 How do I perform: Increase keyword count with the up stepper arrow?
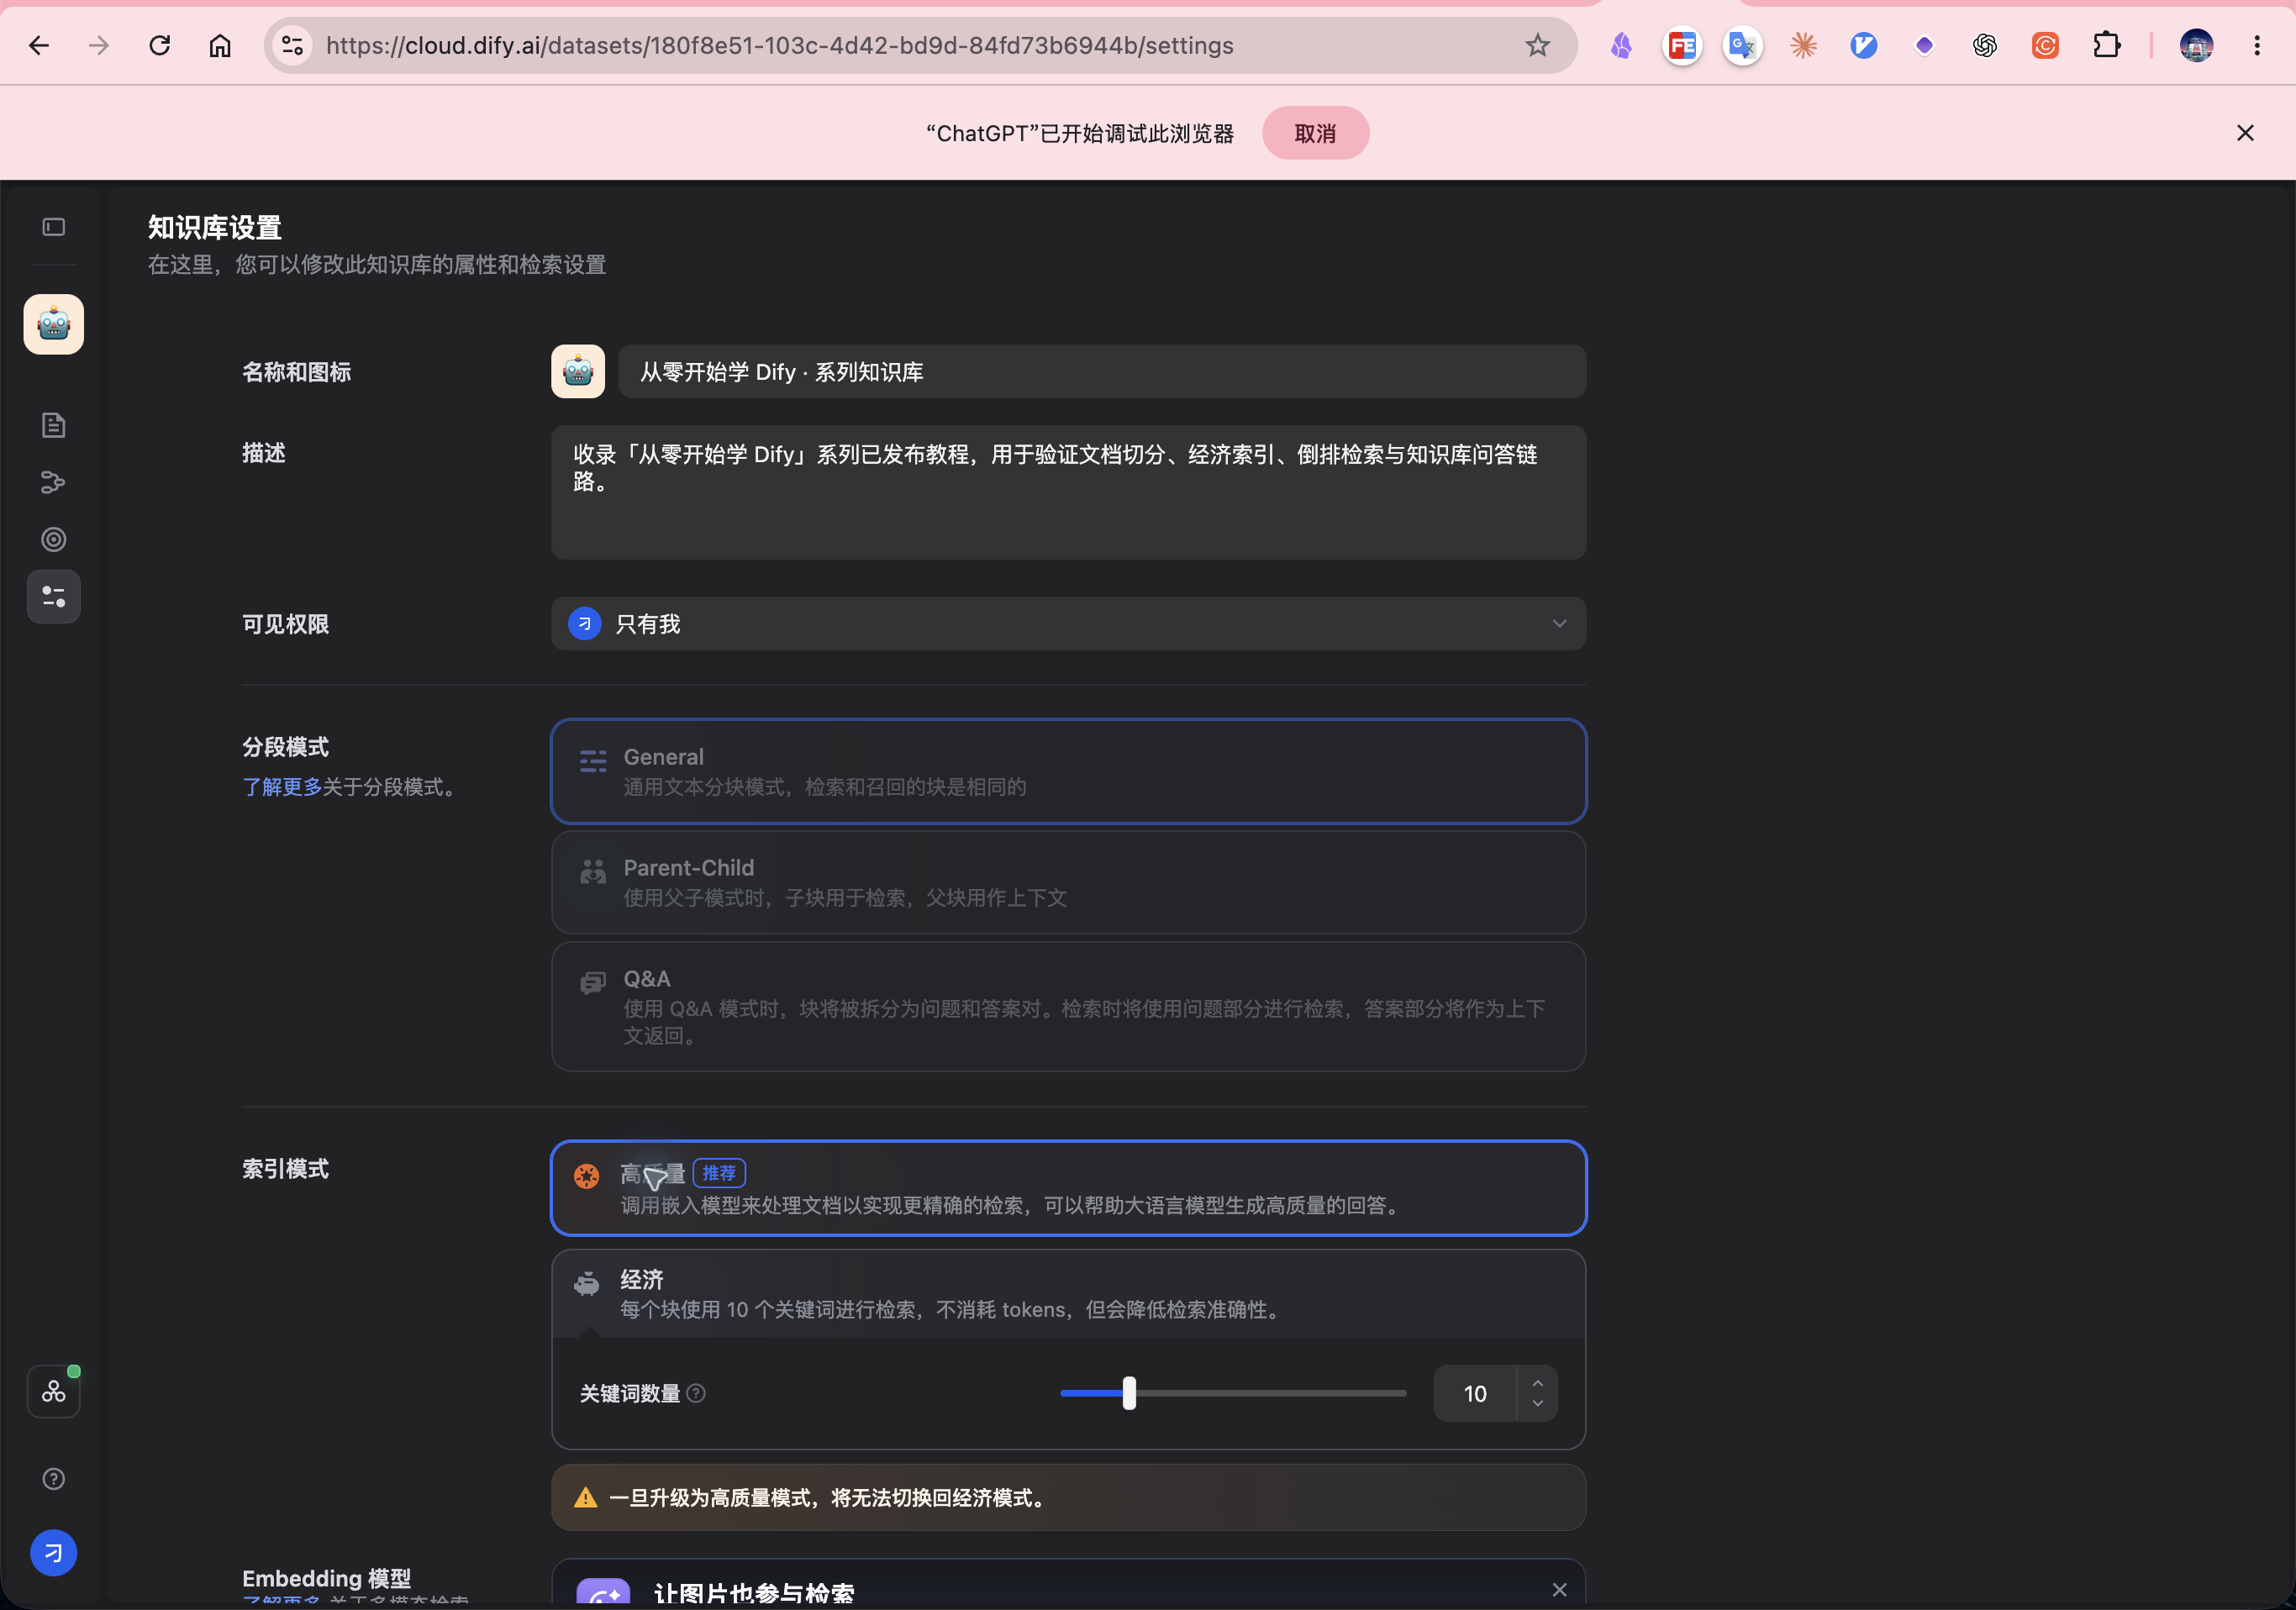point(1537,1383)
